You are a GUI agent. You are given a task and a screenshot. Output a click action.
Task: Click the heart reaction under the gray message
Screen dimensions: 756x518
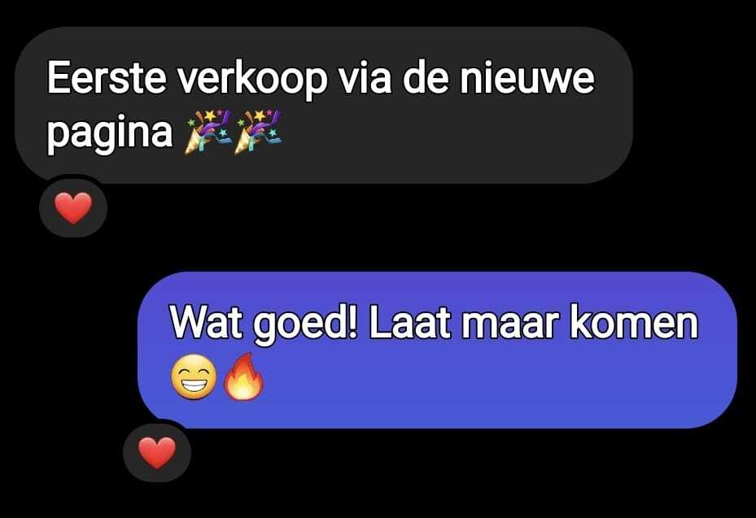(x=73, y=208)
